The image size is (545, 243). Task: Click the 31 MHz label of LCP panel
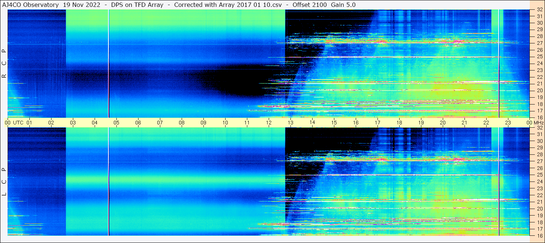pyautogui.click(x=539, y=134)
